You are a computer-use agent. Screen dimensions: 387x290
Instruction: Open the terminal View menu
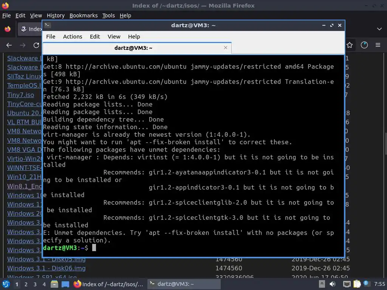(x=114, y=37)
